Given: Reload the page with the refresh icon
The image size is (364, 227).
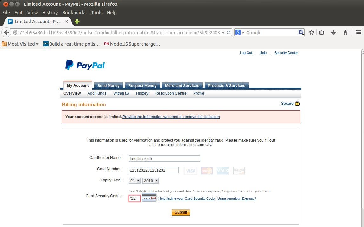Looking at the screenshot, I should 228,32.
